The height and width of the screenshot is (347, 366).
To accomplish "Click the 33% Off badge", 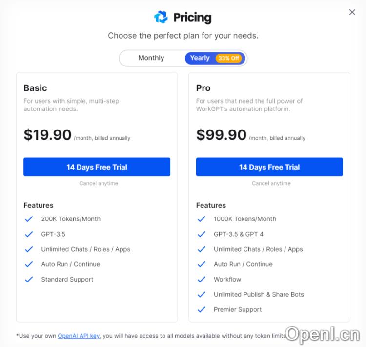I will click(228, 58).
